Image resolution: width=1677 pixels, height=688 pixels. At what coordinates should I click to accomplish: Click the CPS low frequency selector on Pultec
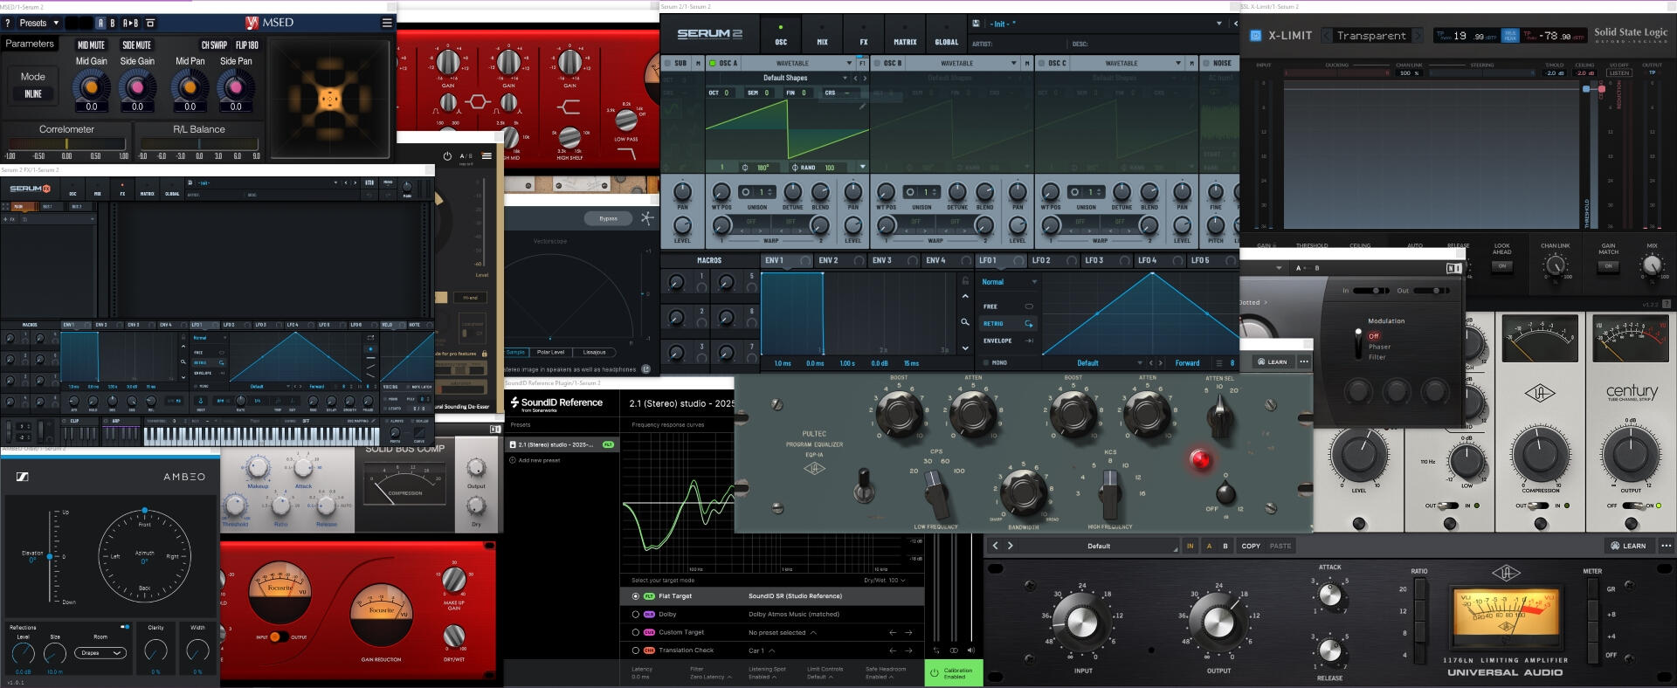click(935, 494)
